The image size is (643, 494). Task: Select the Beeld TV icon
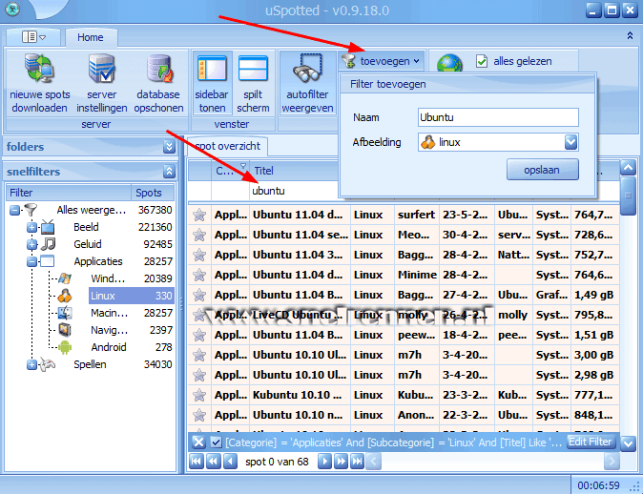(48, 227)
